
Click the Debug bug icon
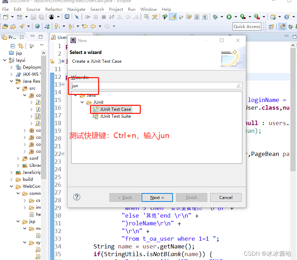[215, 17]
